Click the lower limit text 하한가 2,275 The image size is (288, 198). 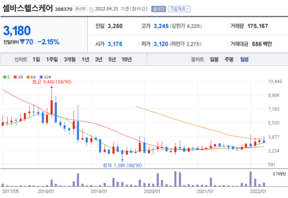pos(185,44)
